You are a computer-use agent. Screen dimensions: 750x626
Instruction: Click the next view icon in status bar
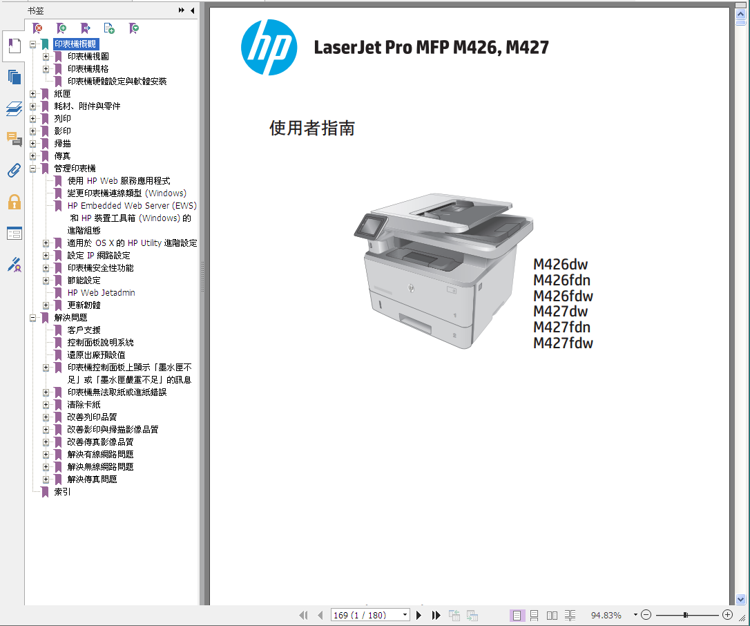[472, 615]
